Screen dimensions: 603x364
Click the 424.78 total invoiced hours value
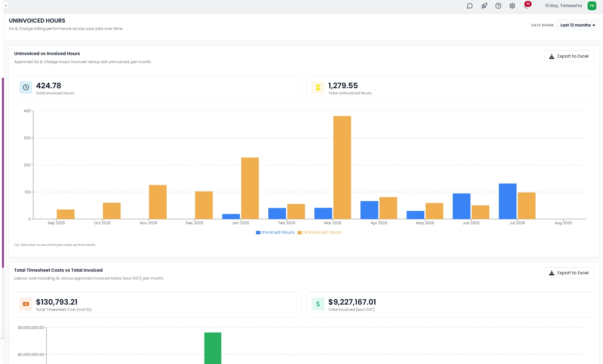point(48,86)
